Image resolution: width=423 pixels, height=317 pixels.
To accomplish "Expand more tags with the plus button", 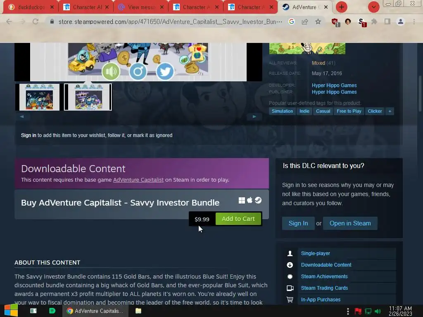I will (390, 111).
